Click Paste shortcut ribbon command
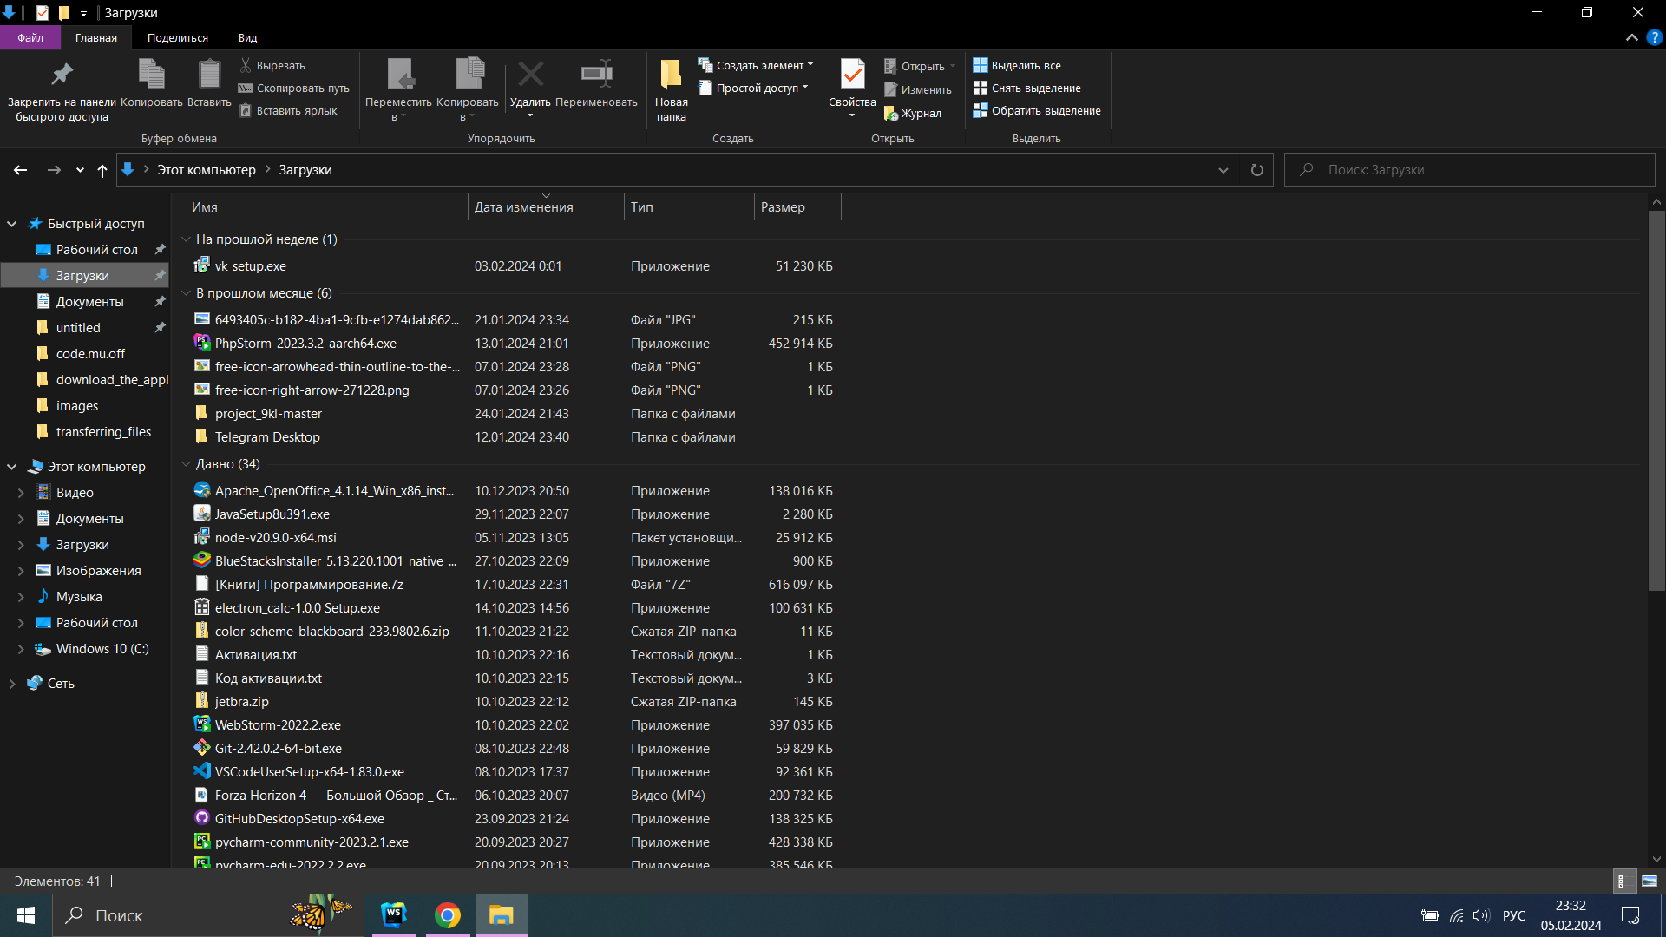 pos(288,110)
